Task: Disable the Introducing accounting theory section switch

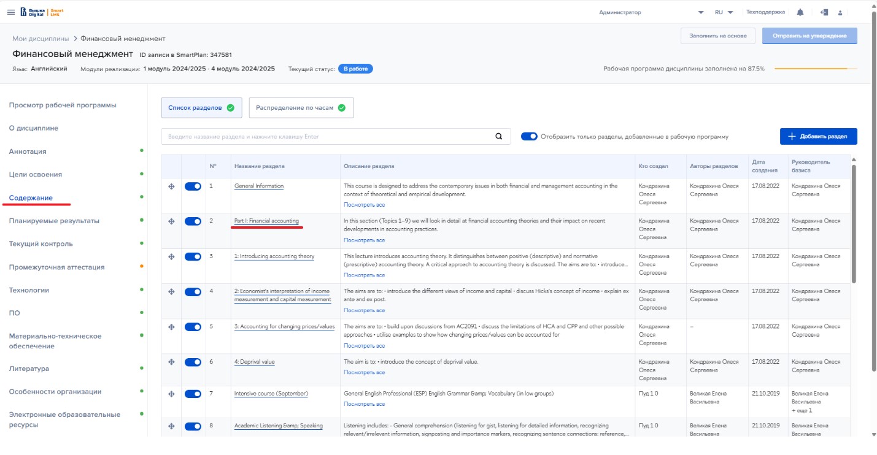Action: click(193, 257)
